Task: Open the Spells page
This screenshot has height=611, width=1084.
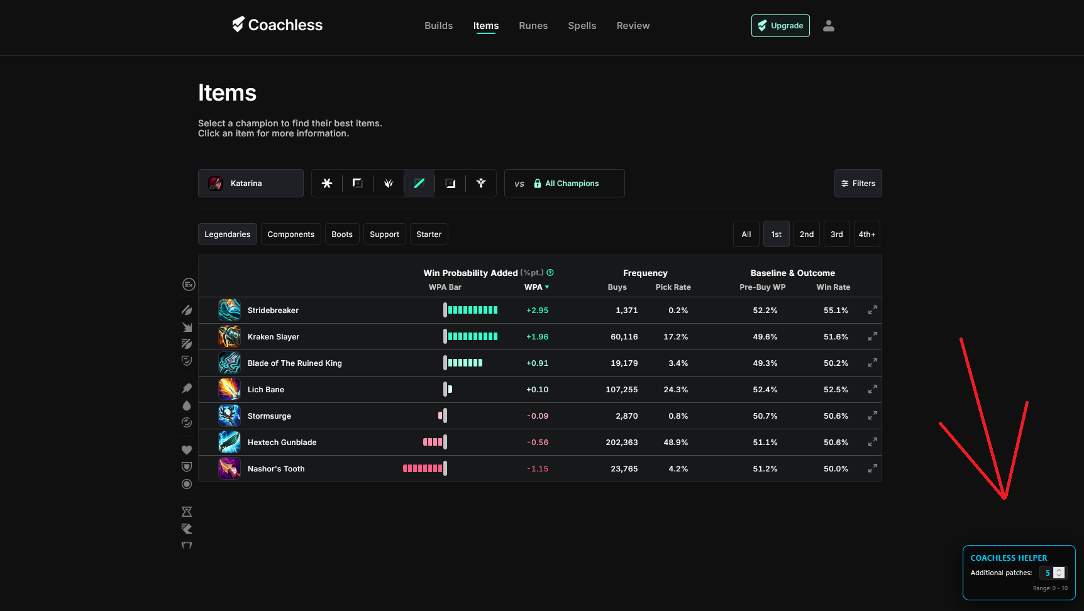Action: click(582, 26)
